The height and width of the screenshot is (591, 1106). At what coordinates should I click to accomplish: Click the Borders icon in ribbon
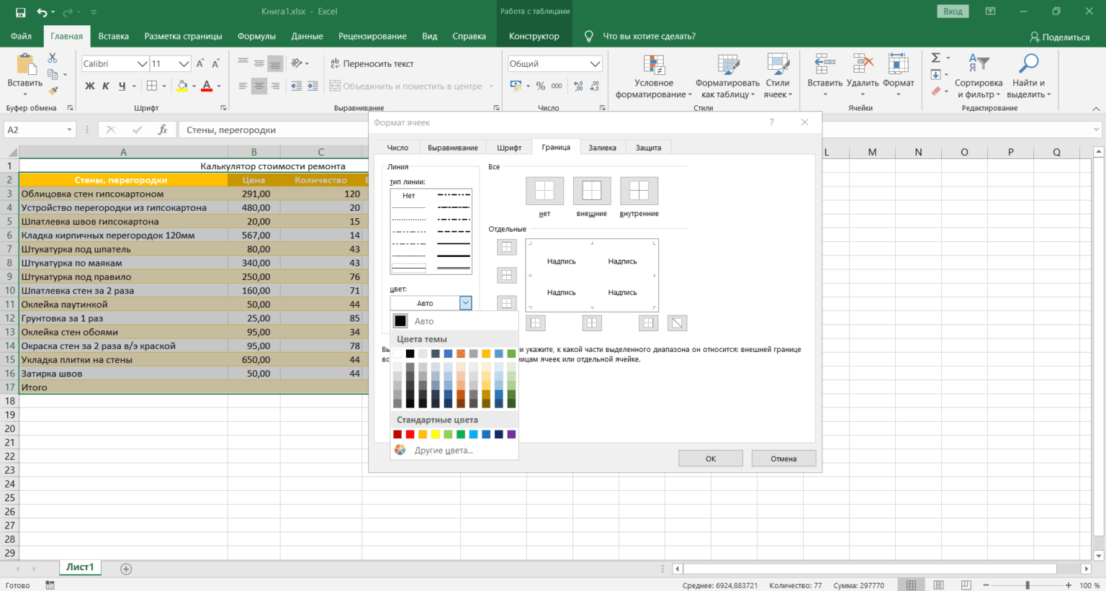[x=152, y=86]
